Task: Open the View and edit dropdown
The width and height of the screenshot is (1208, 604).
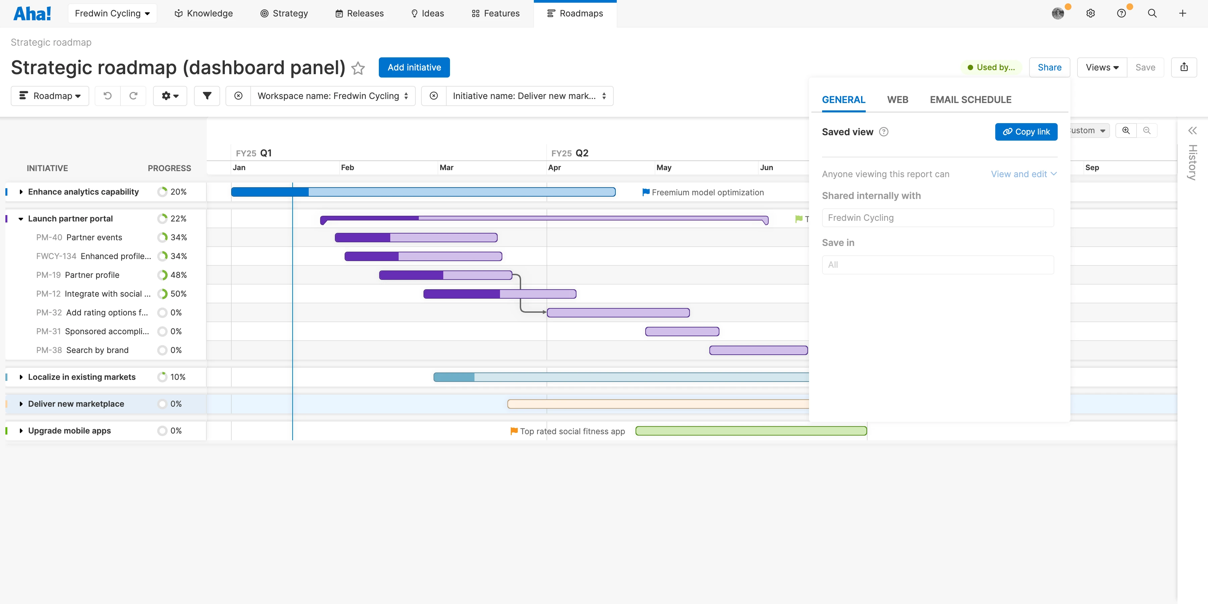Action: [1023, 174]
